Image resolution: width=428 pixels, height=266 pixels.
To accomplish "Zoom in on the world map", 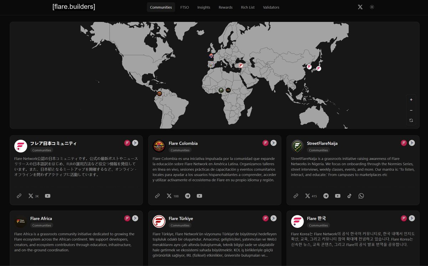I will pos(411,100).
